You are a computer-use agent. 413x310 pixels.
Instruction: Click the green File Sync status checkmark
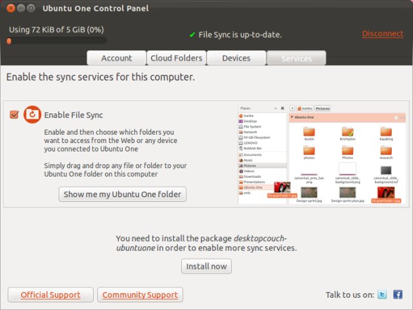pyautogui.click(x=192, y=35)
